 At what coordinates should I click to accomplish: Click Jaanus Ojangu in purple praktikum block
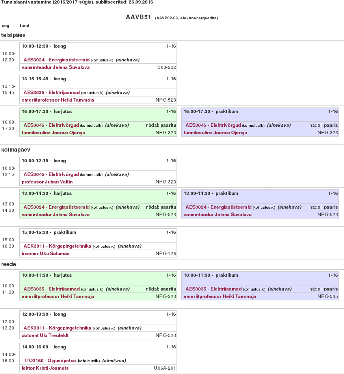pyautogui.click(x=216, y=133)
